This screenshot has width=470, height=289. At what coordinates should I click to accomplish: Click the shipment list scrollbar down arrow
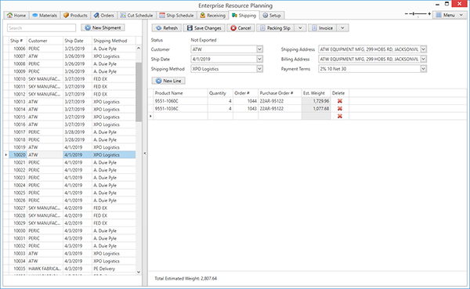click(139, 272)
